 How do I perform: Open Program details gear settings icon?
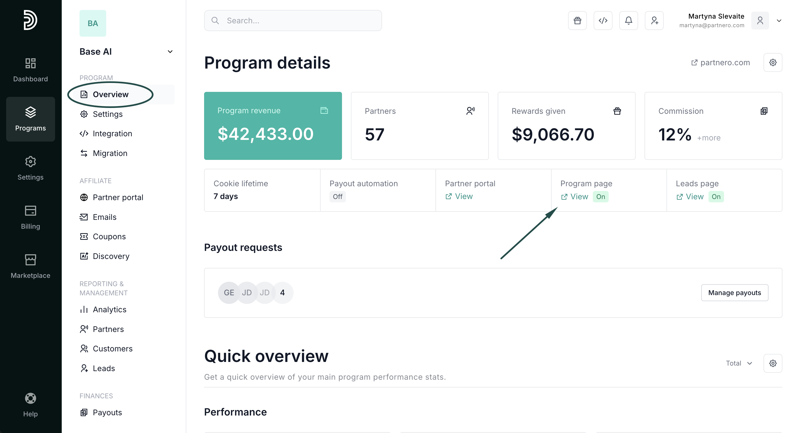pyautogui.click(x=773, y=62)
